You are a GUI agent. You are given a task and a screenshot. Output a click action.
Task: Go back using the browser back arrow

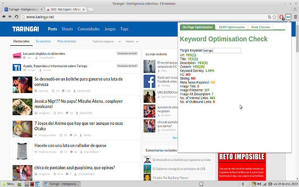[x=4, y=17]
